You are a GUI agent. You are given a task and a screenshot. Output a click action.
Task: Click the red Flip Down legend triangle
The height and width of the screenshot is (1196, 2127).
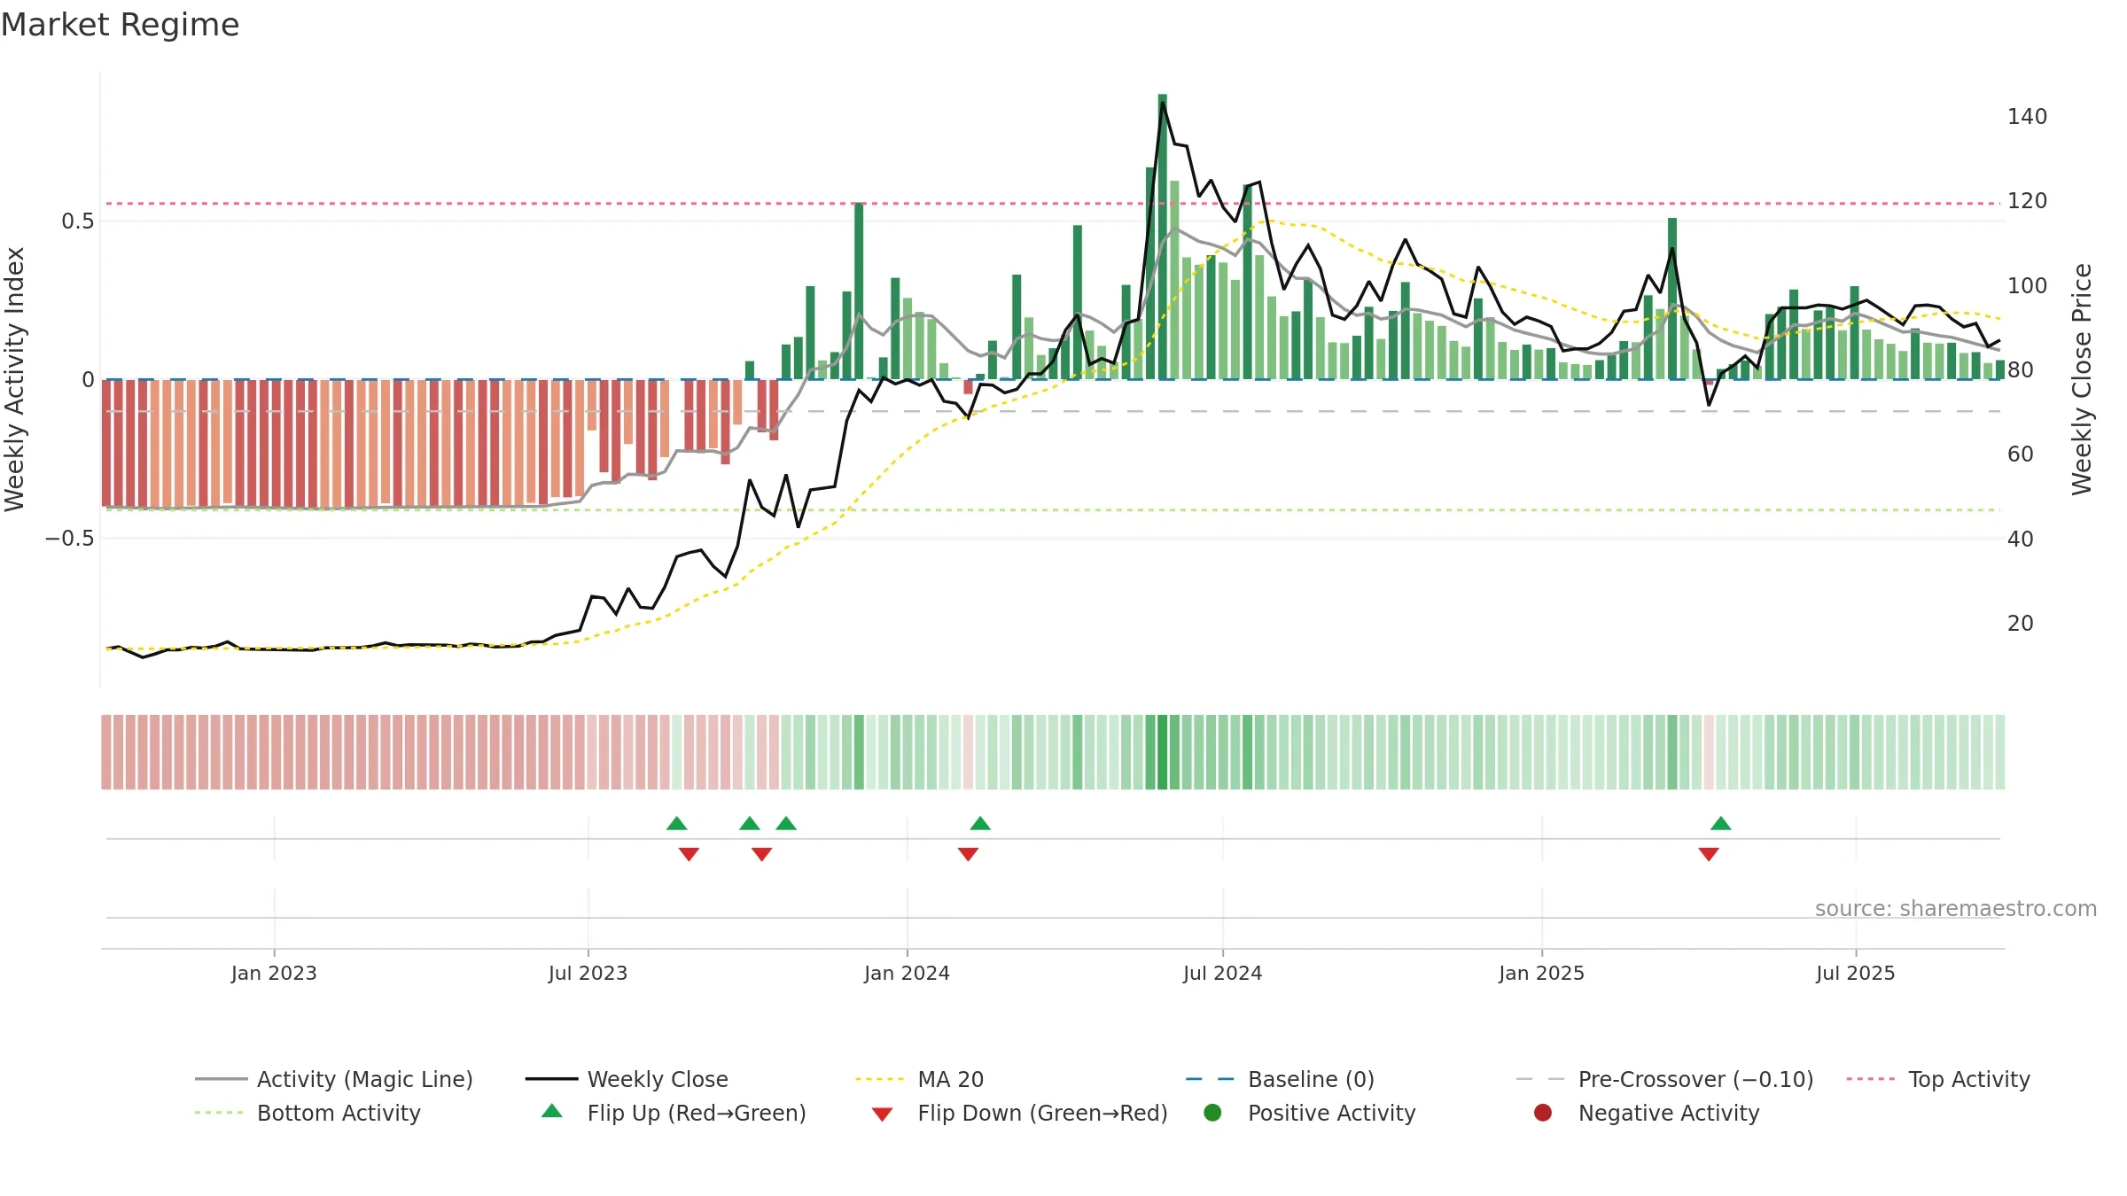[882, 1114]
